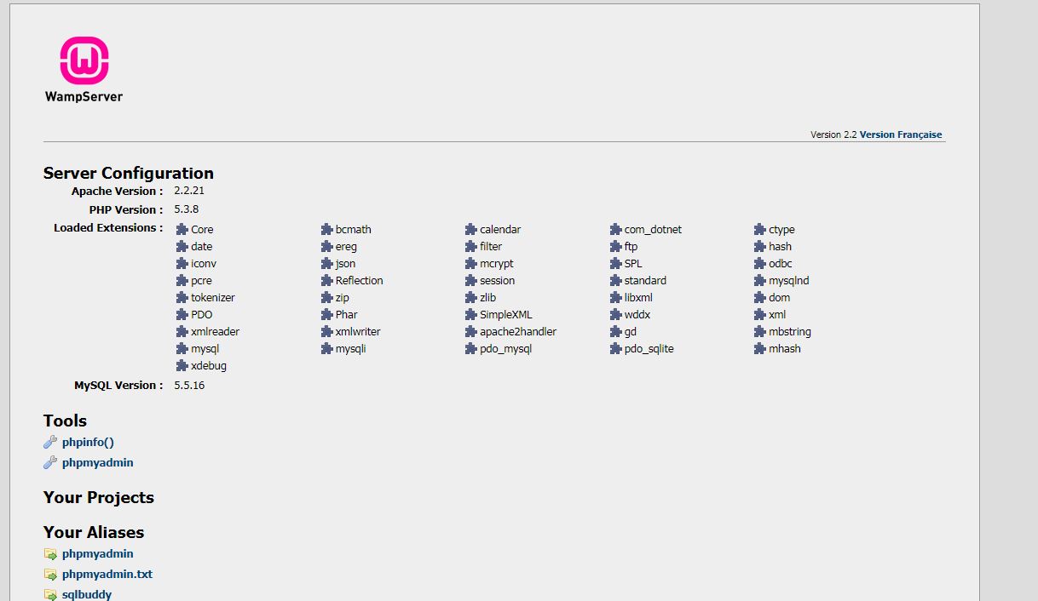This screenshot has height=601, width=1038.
Task: Select the dom extension name
Action: pyautogui.click(x=779, y=298)
